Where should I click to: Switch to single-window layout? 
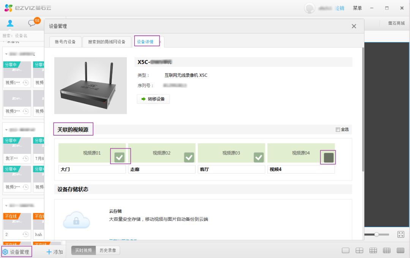345,250
